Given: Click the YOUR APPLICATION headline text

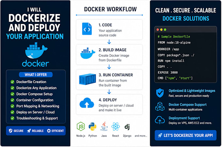Looking at the screenshot, I should tap(35, 36).
